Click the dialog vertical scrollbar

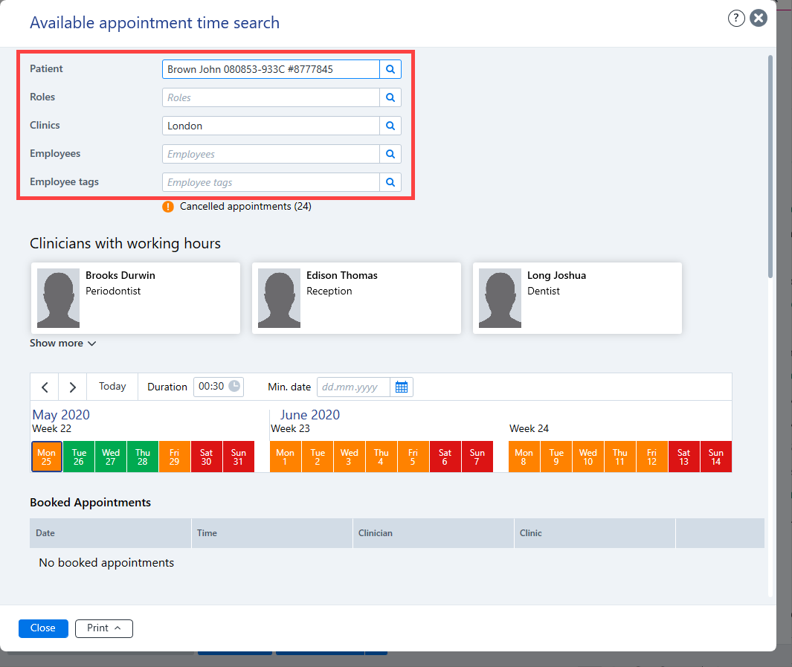click(770, 167)
